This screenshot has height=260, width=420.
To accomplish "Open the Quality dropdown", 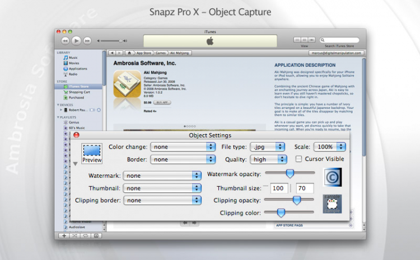I will point(268,159).
